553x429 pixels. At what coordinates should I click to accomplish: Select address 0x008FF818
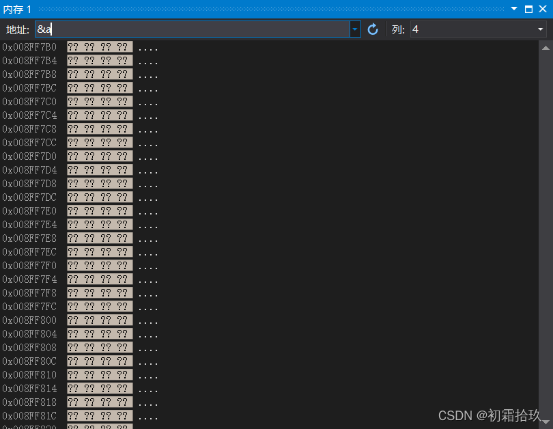point(29,402)
